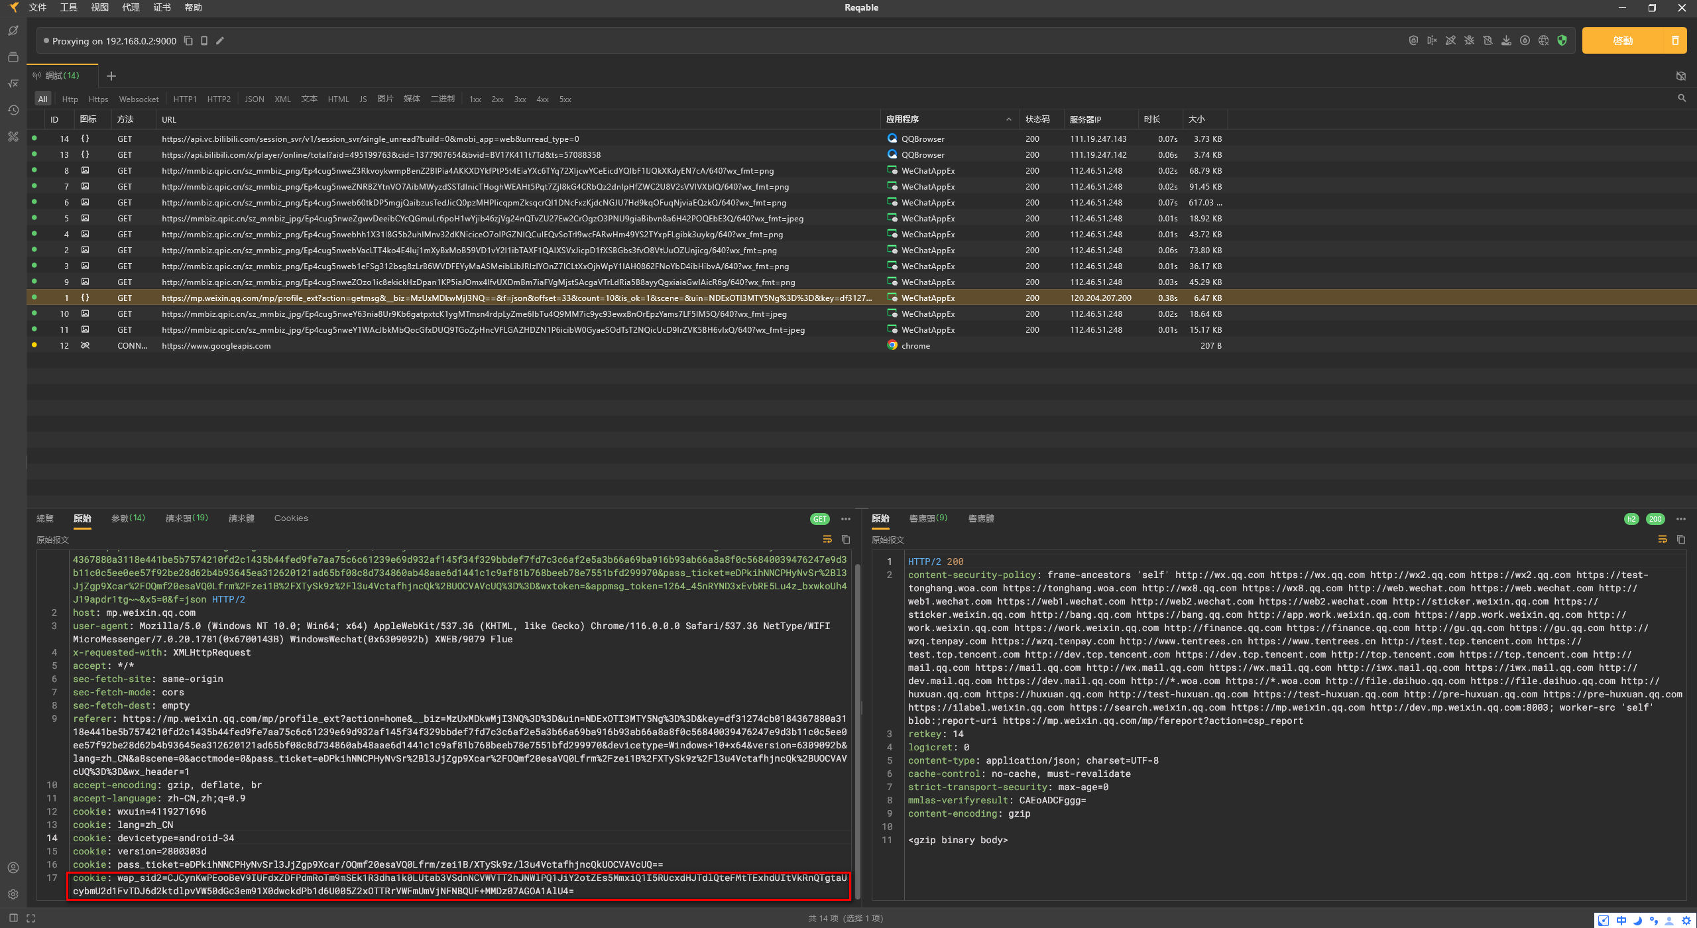Toggle the green SSL shield icon
Viewport: 1697px width, 928px height.
pyautogui.click(x=1562, y=41)
